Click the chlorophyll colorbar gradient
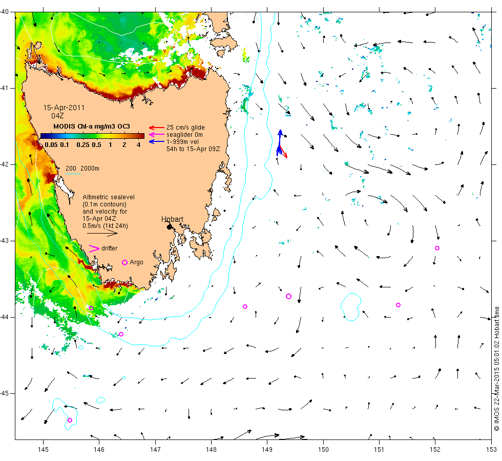 (92, 136)
